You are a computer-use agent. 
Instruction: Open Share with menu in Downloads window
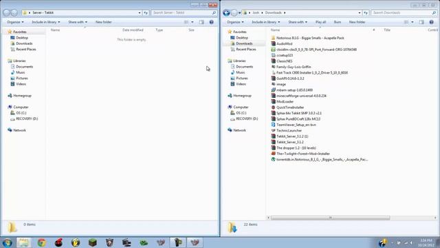[298, 22]
